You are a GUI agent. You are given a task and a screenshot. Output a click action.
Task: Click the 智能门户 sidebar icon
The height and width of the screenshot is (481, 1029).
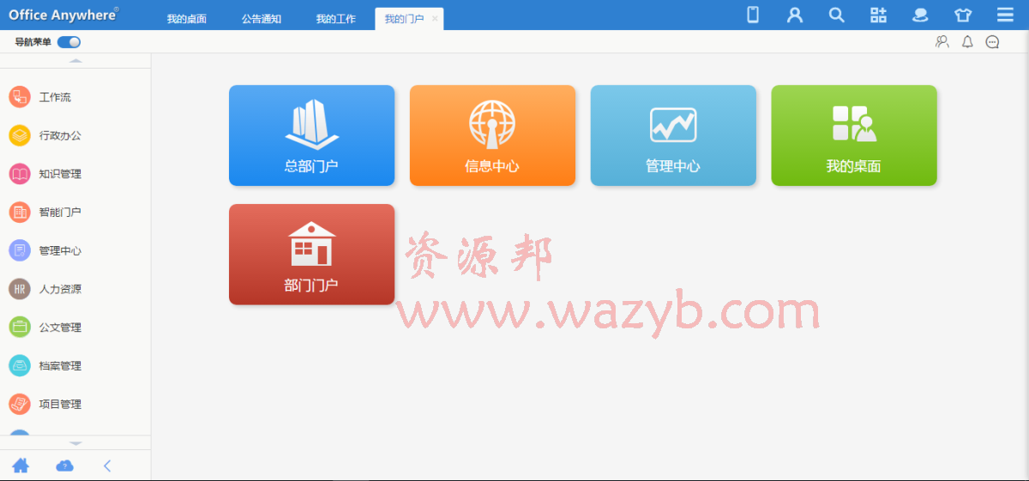pyautogui.click(x=20, y=212)
